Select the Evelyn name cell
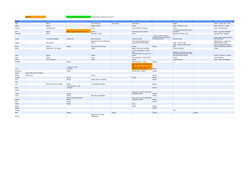 pyautogui.click(x=20, y=75)
